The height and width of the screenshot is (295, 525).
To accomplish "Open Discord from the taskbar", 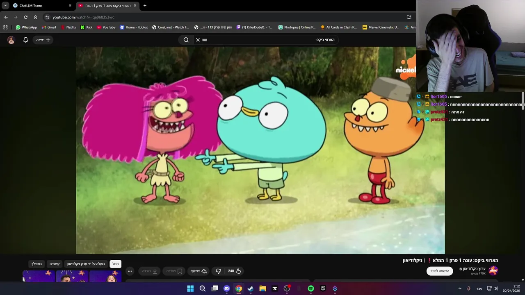I will (227, 288).
